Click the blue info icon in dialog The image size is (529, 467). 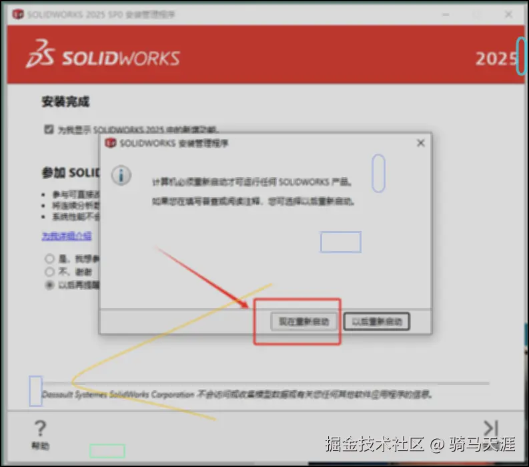(121, 175)
